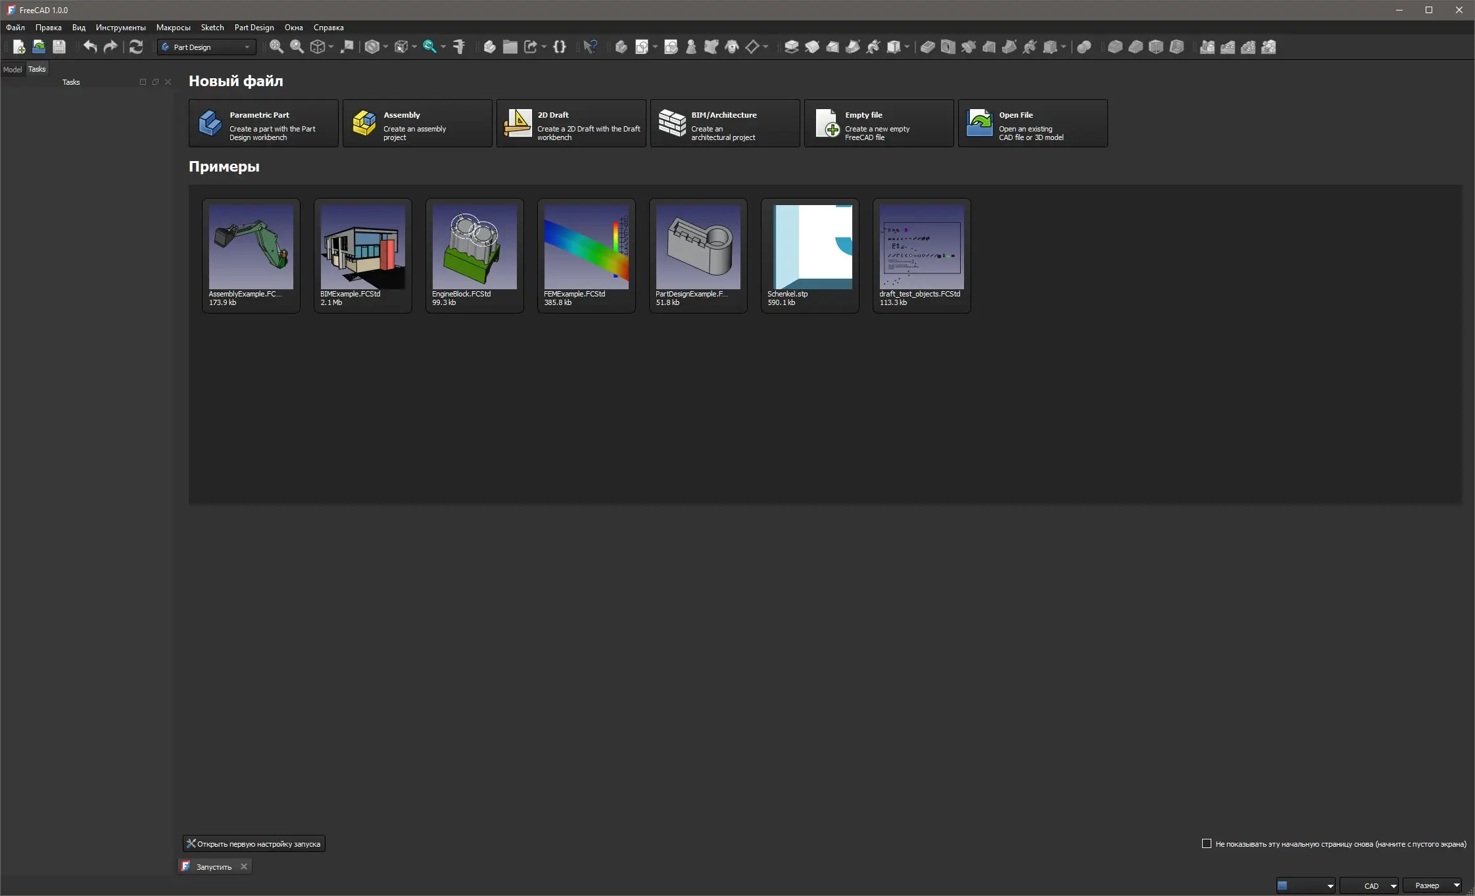Click the Boolean operation spheres icon
This screenshot has width=1475, height=896.
coord(1084,47)
